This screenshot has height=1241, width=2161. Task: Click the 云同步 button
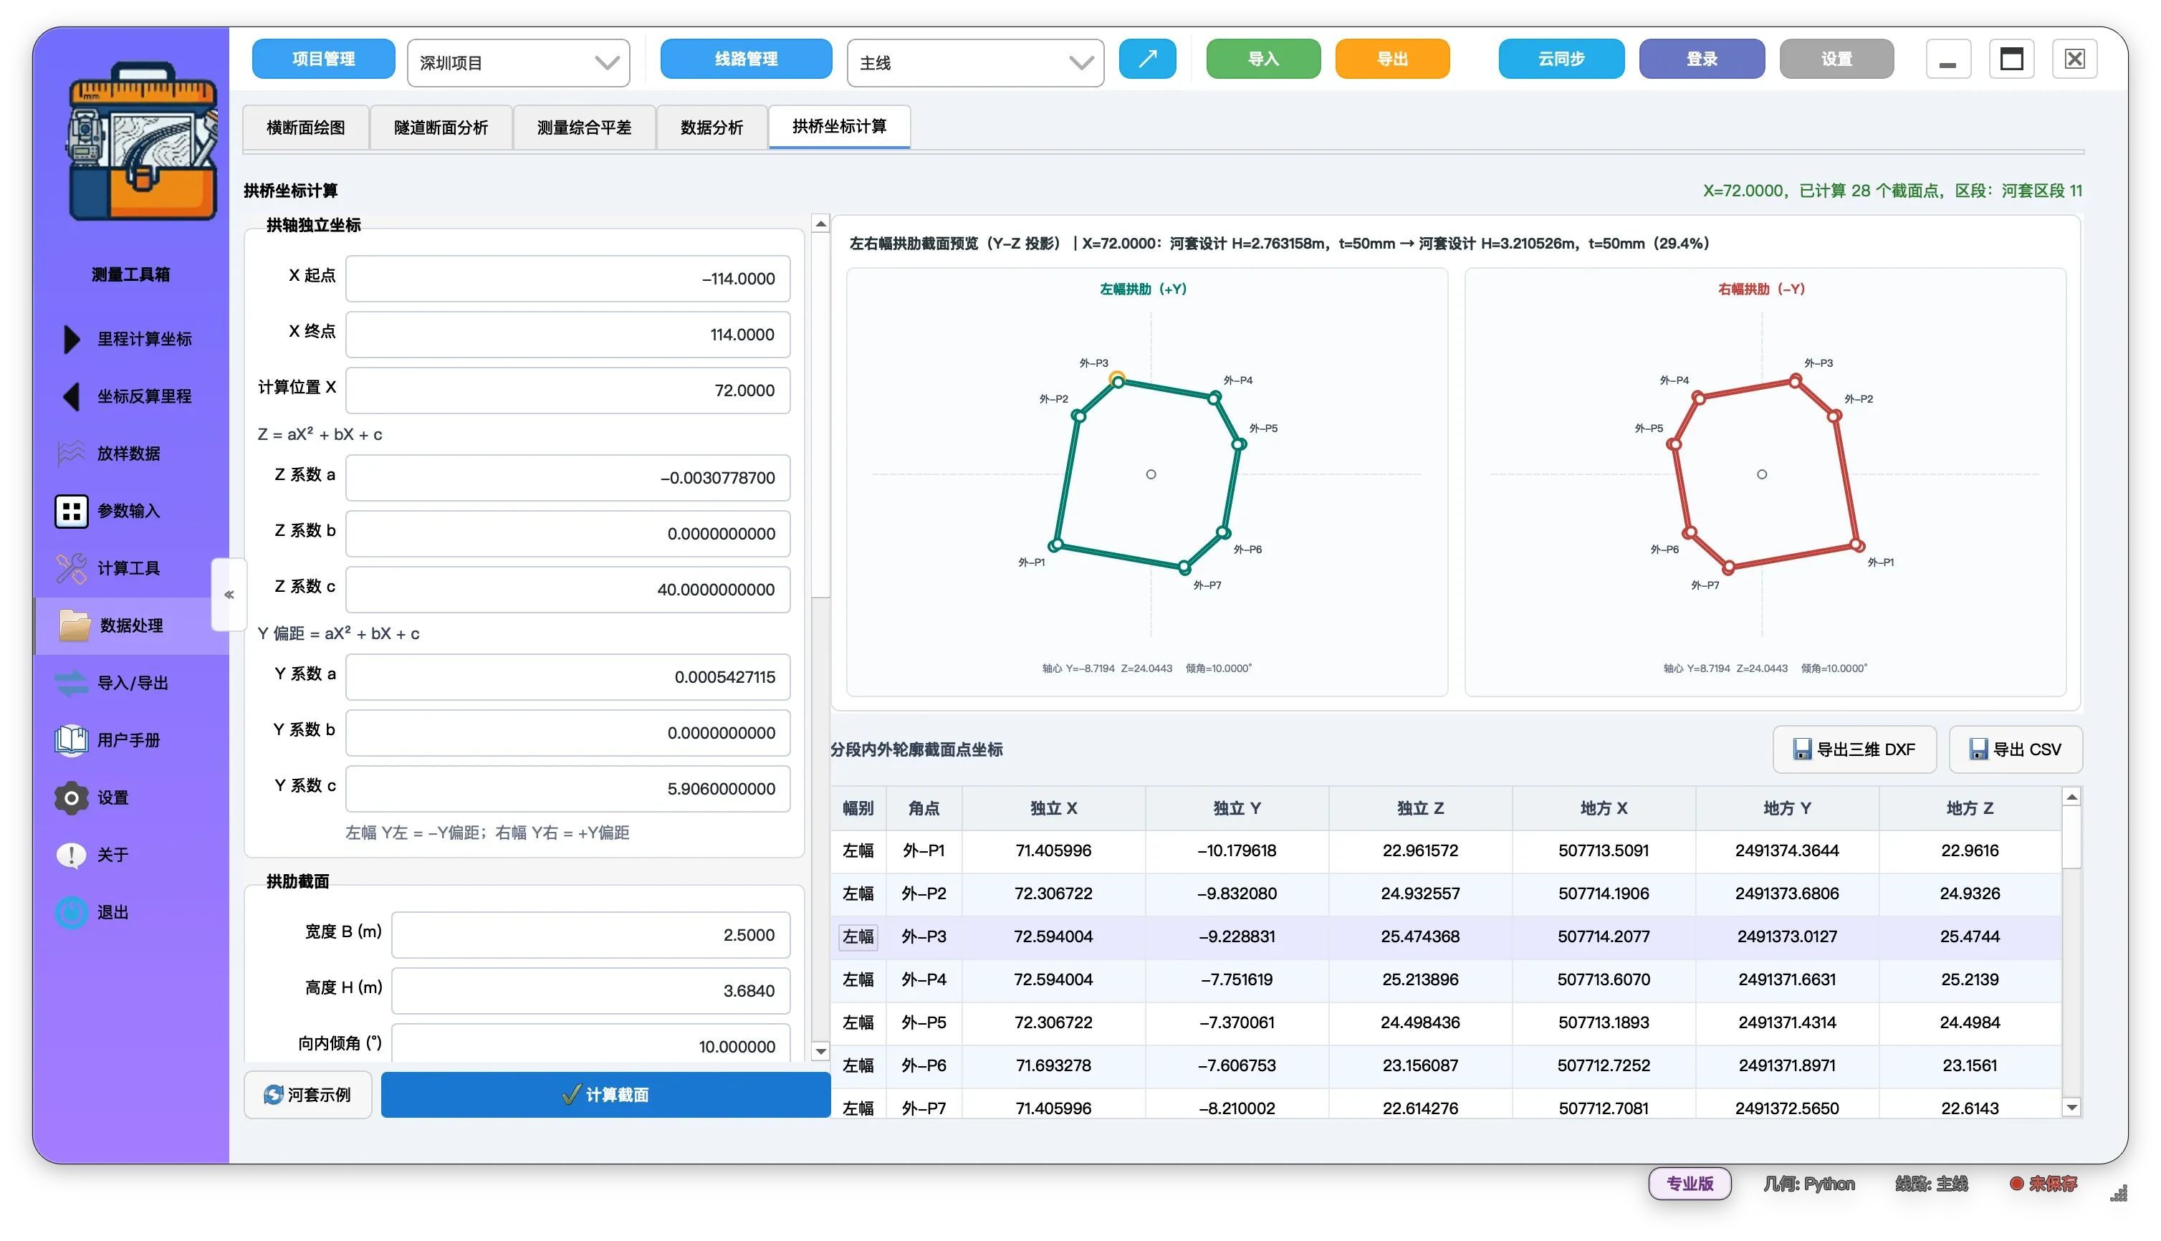[1561, 59]
